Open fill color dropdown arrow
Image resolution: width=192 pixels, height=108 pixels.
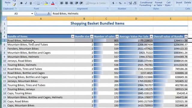coord(49,3)
